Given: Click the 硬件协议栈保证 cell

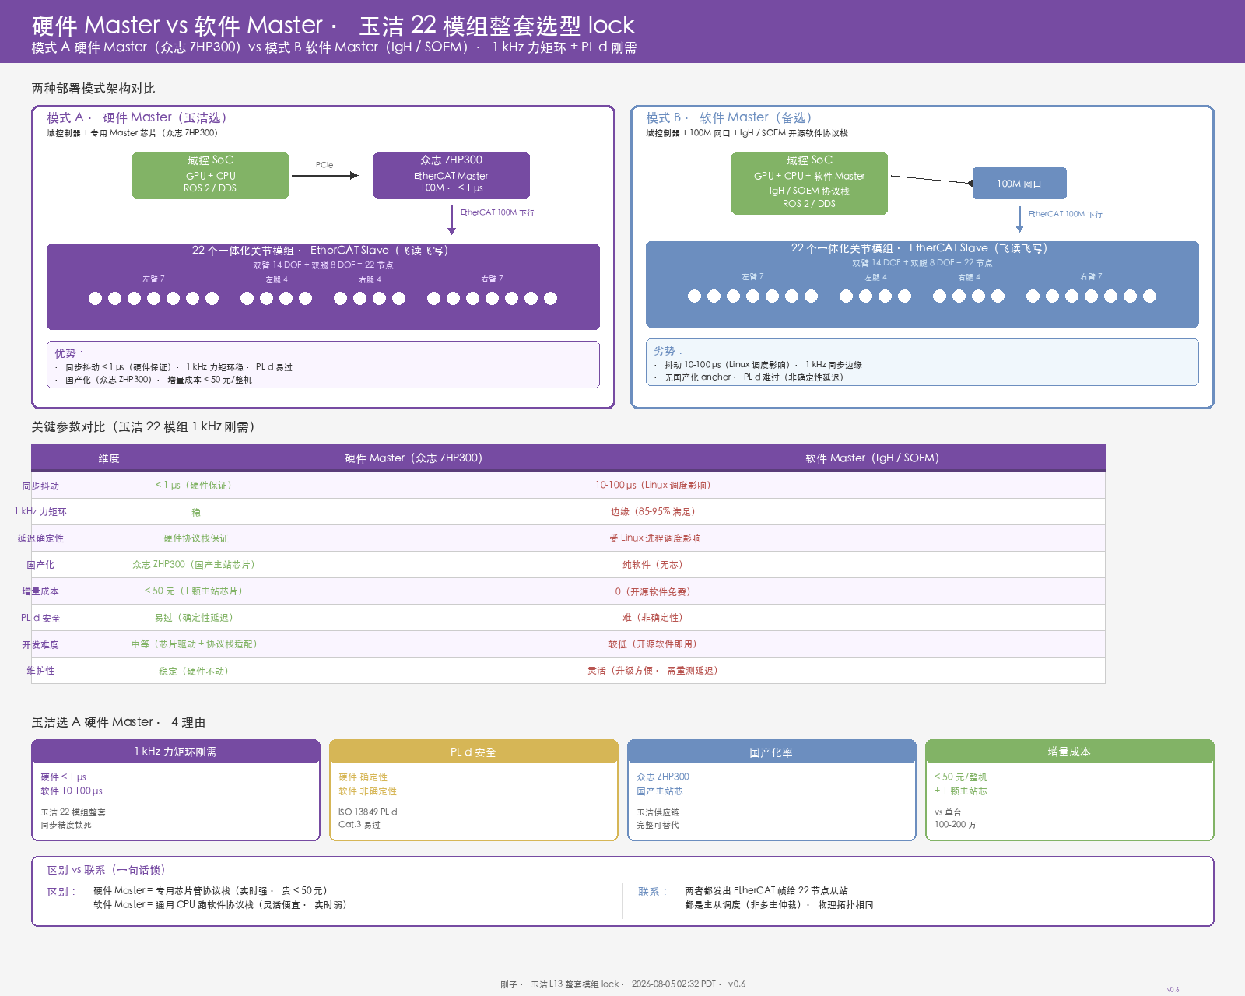Looking at the screenshot, I should [196, 538].
